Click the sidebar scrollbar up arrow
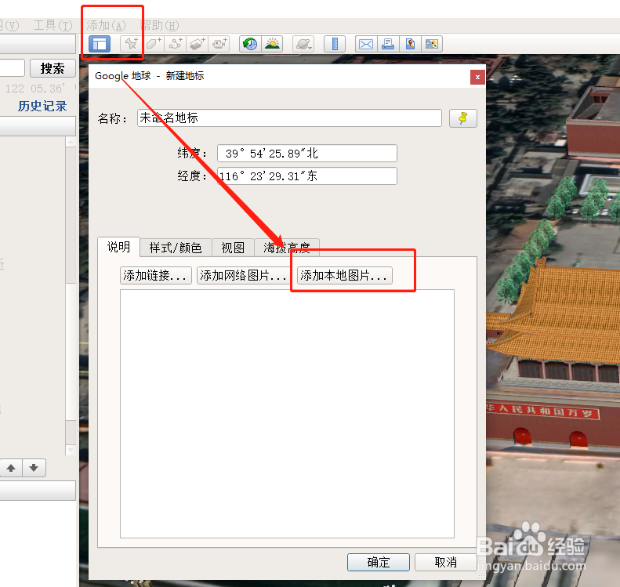This screenshot has height=587, width=620. click(71, 142)
